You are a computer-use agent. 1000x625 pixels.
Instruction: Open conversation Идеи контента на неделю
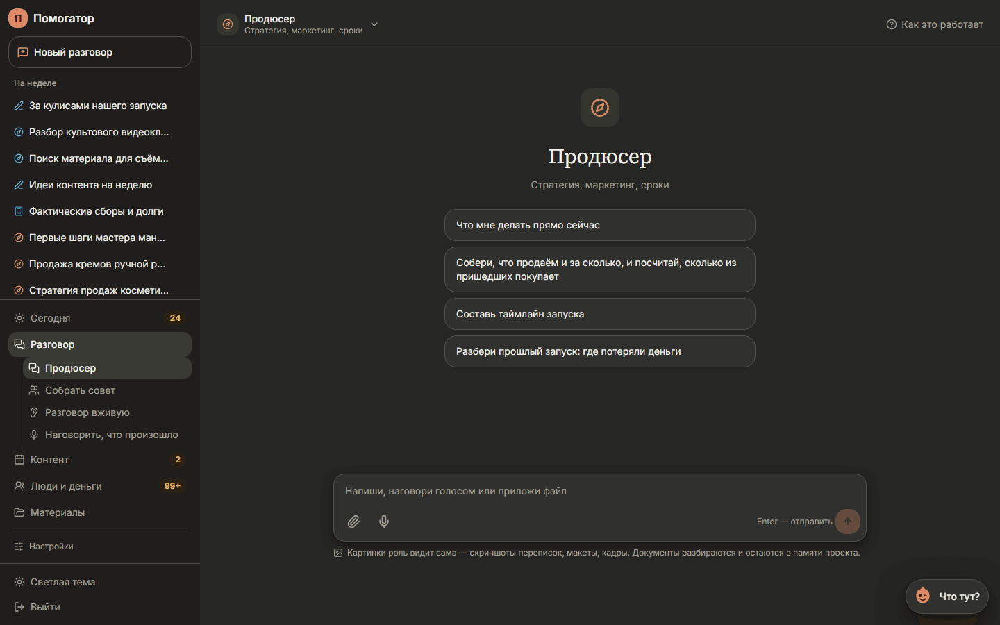coord(100,185)
